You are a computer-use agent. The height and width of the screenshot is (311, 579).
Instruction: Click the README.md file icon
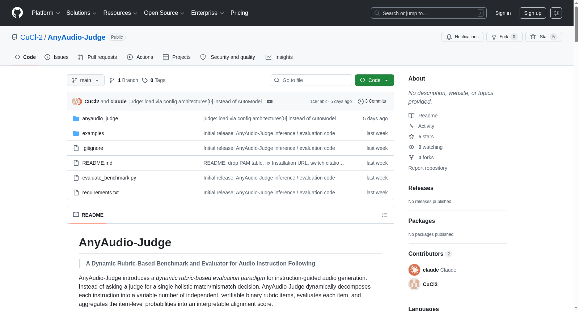(76, 163)
